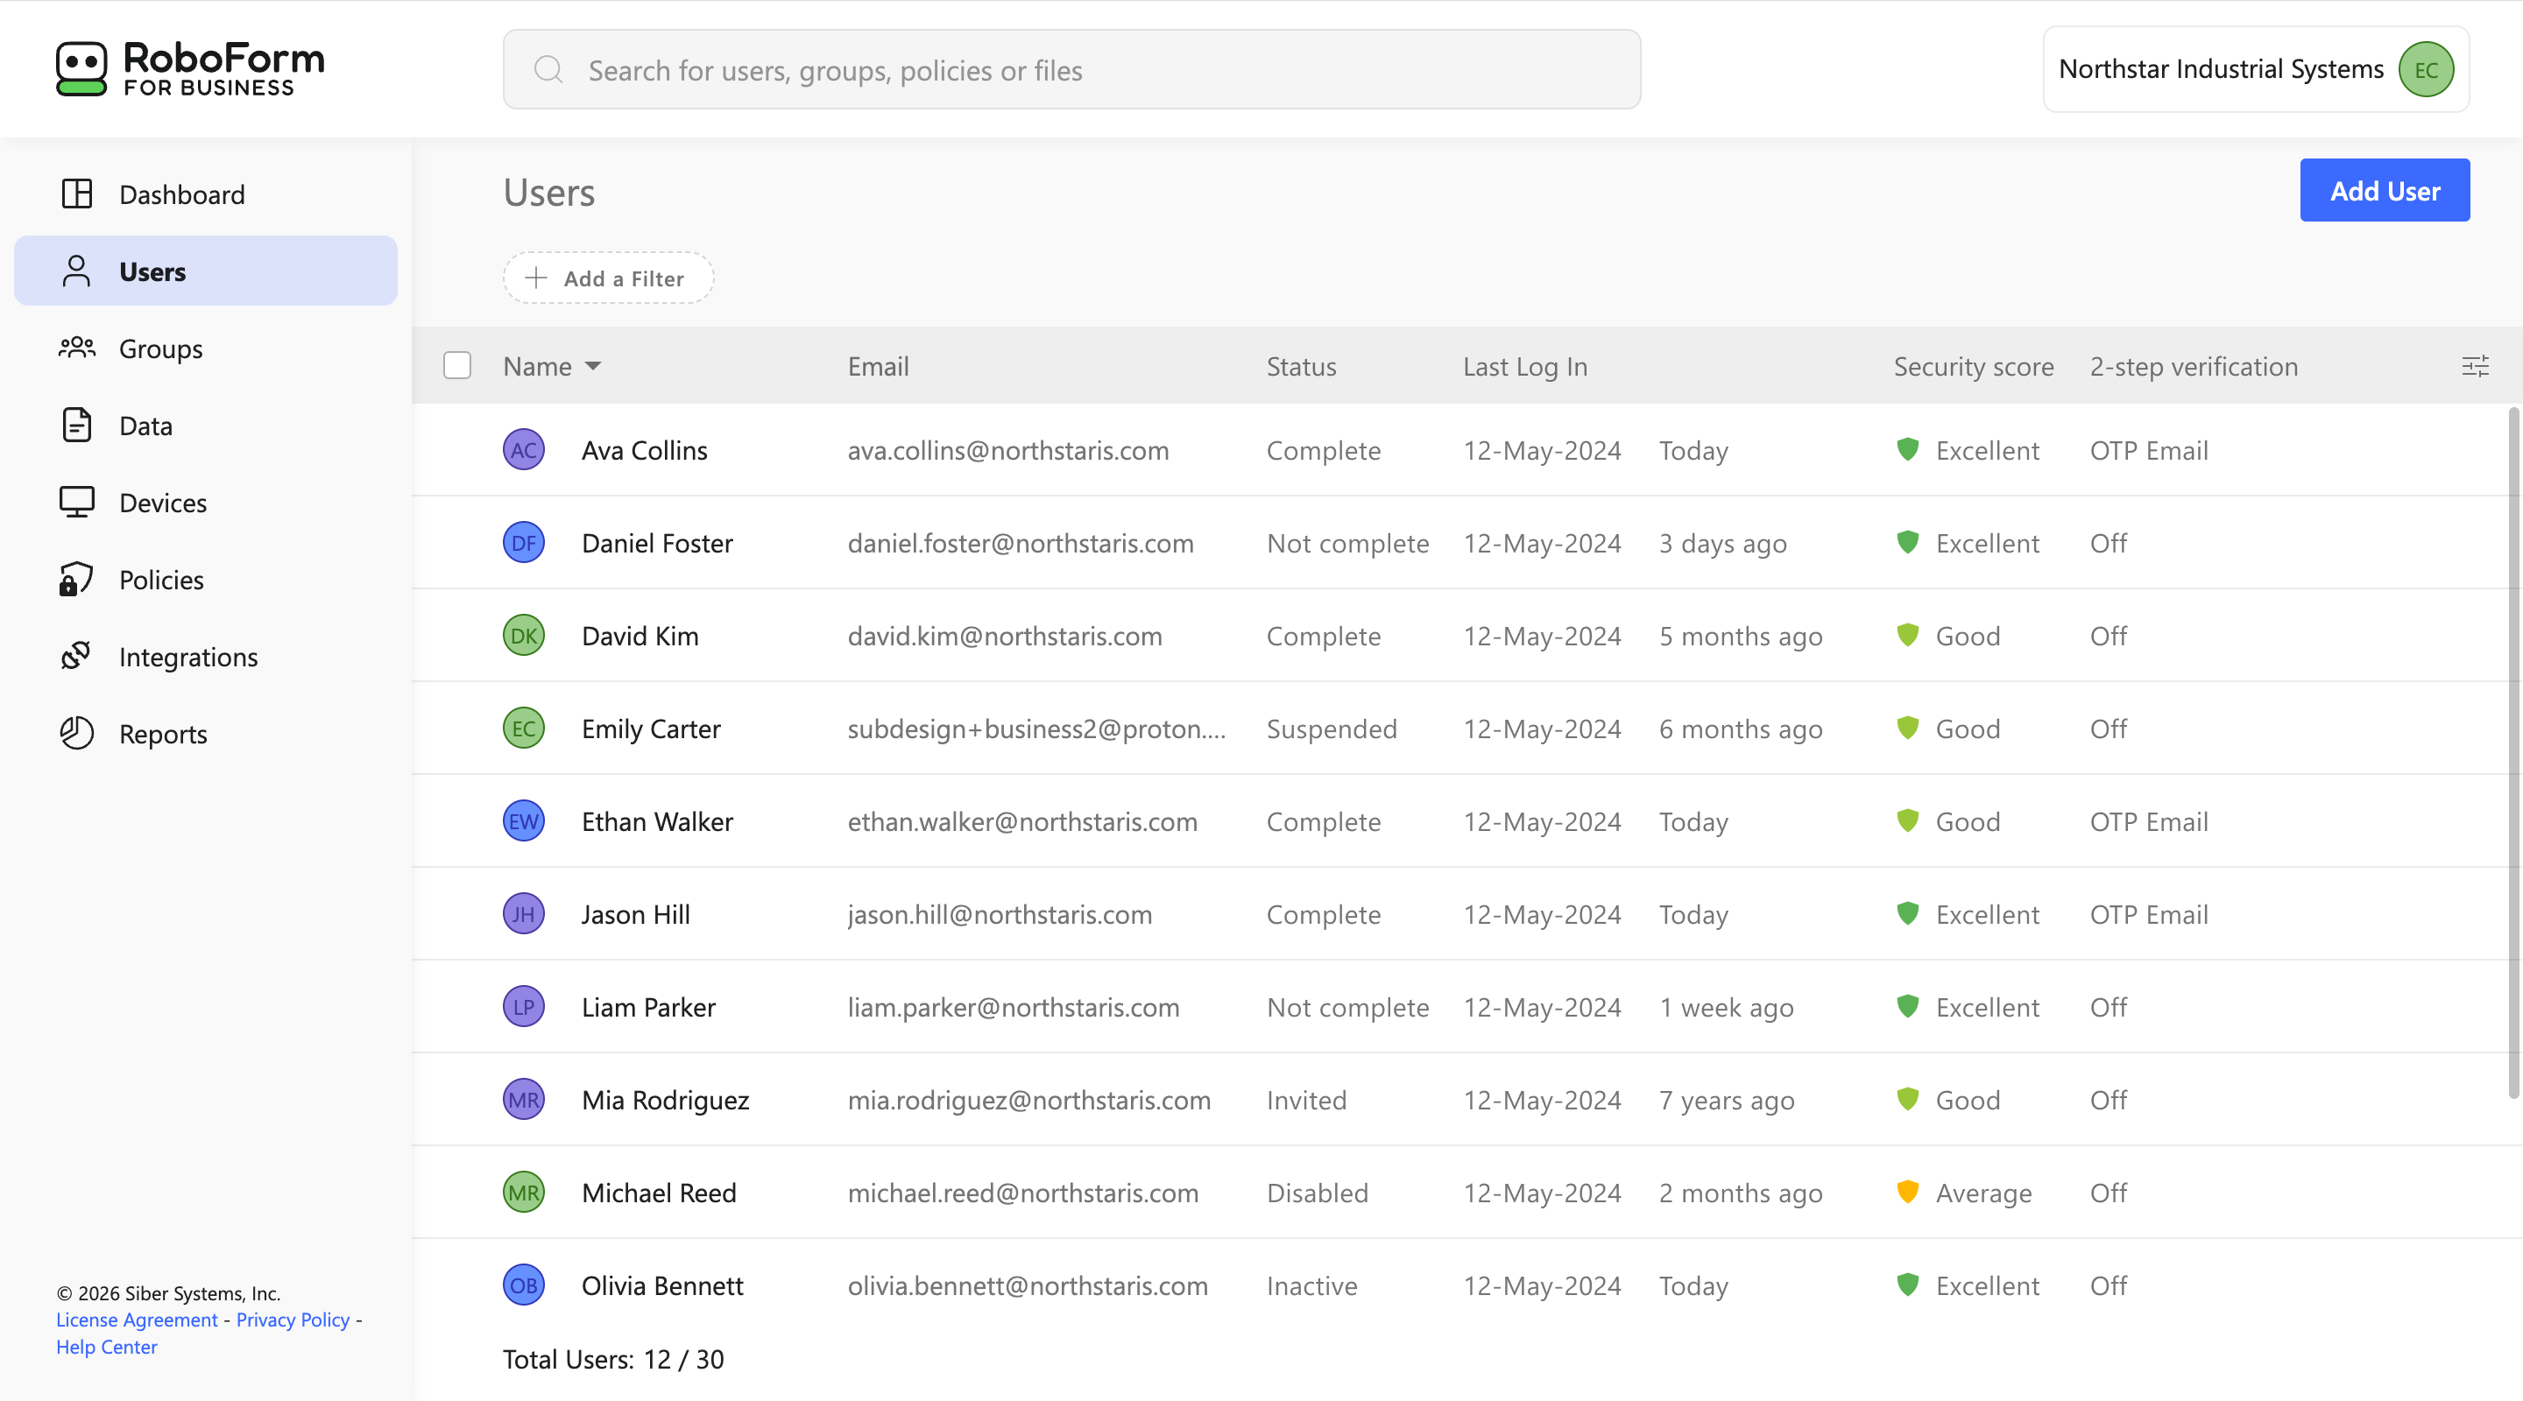Open the Integrations plug icon
The image size is (2523, 1401).
coord(76,656)
